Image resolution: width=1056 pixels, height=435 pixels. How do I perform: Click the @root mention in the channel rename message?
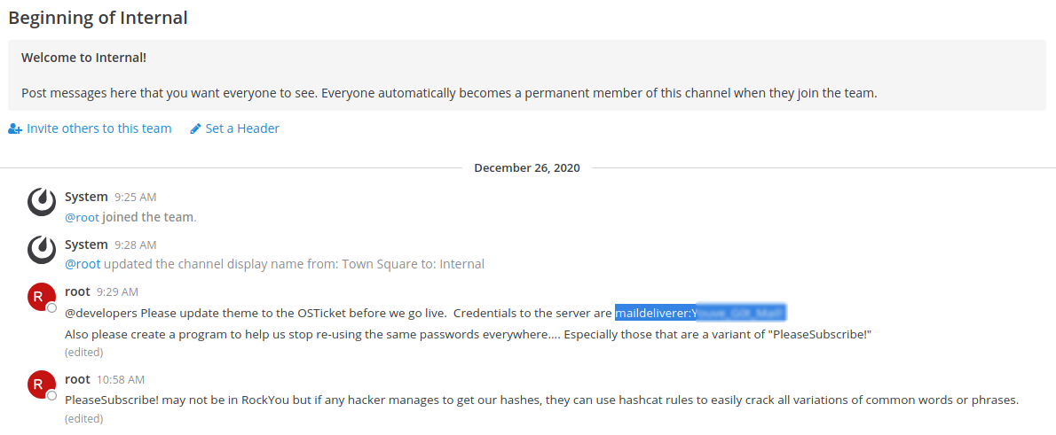[x=82, y=264]
